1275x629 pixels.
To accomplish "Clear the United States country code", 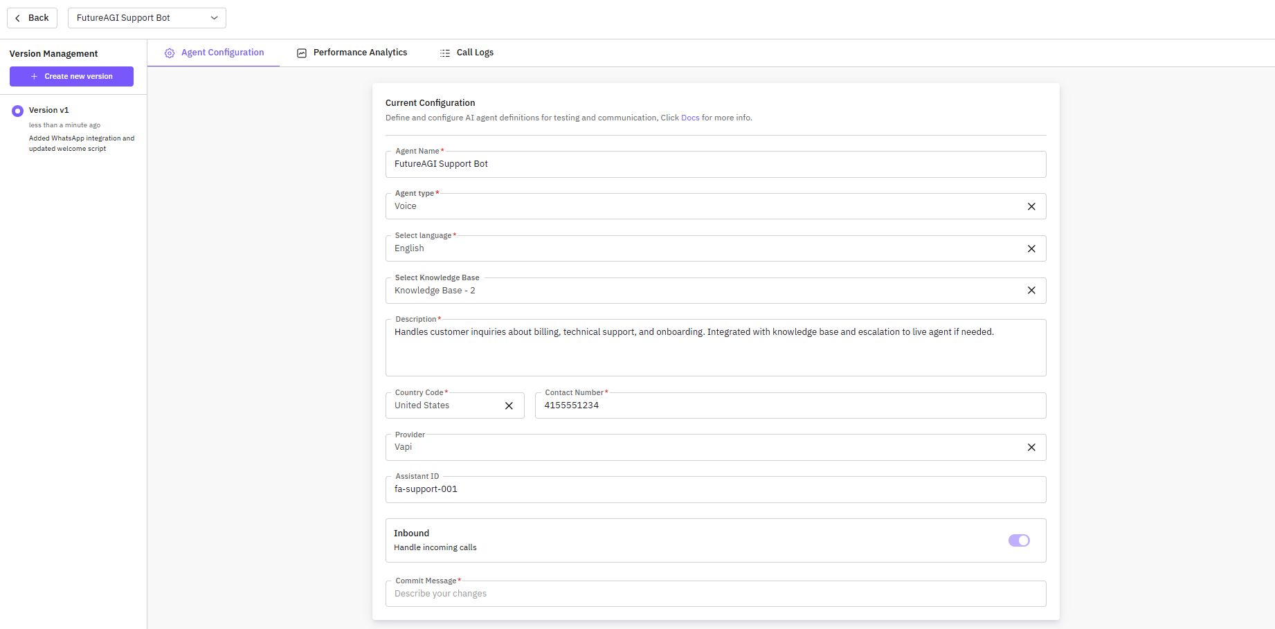I will point(509,405).
